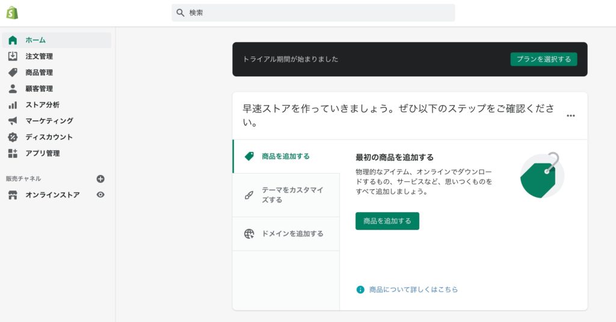616x322 pixels.
Task: Select the ドメインを追加する step tab
Action: point(286,234)
